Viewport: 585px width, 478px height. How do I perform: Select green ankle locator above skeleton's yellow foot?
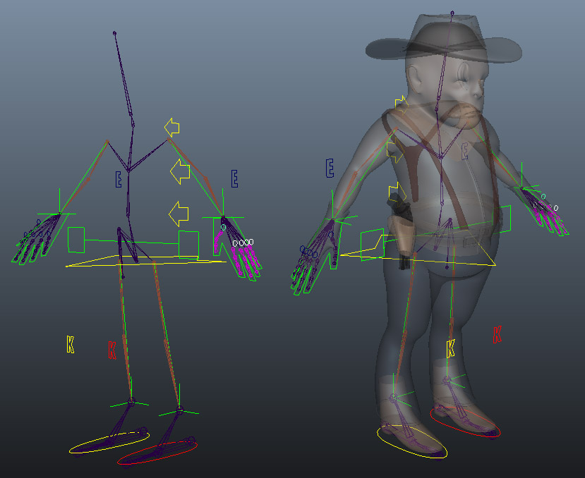[x=131, y=402]
